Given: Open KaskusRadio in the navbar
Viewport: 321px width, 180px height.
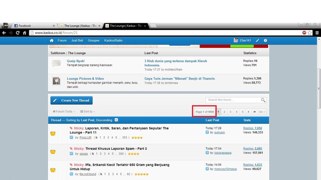Looking at the screenshot, I should click(113, 40).
